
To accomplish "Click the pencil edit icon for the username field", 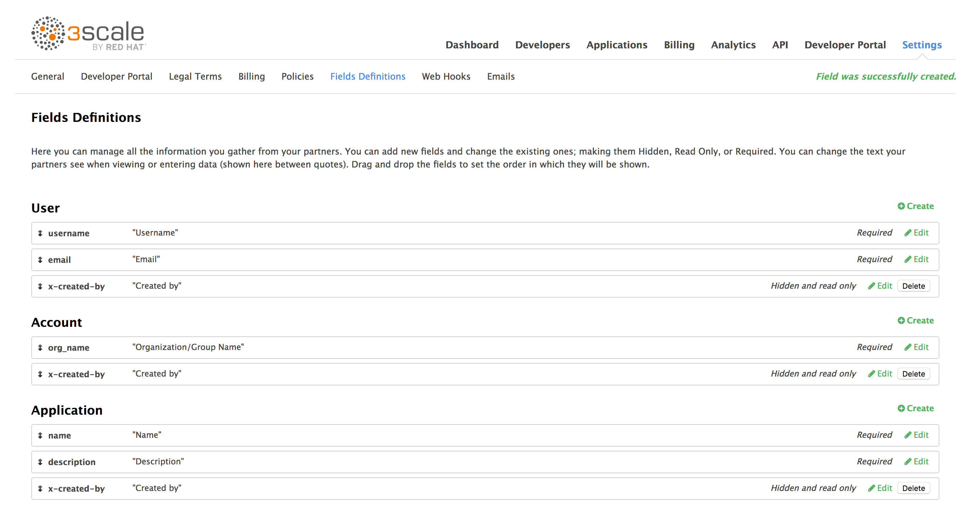I will (x=908, y=233).
